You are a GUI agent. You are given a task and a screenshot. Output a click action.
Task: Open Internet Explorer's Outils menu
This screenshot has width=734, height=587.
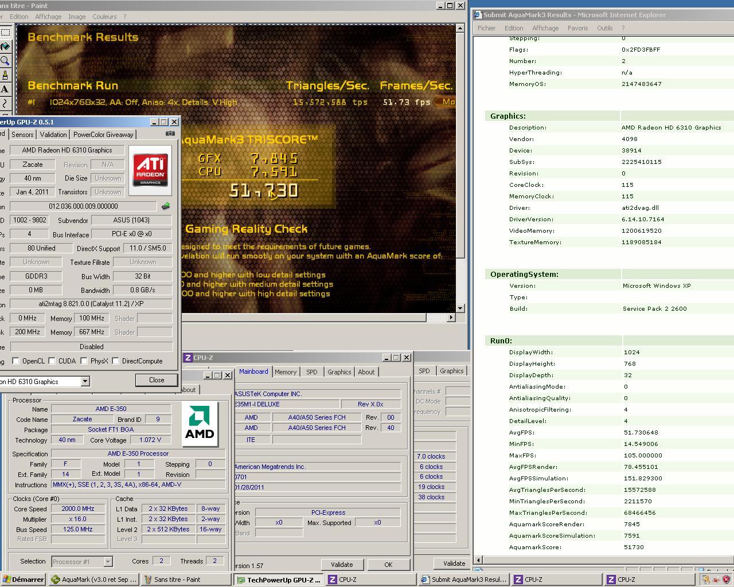[604, 28]
